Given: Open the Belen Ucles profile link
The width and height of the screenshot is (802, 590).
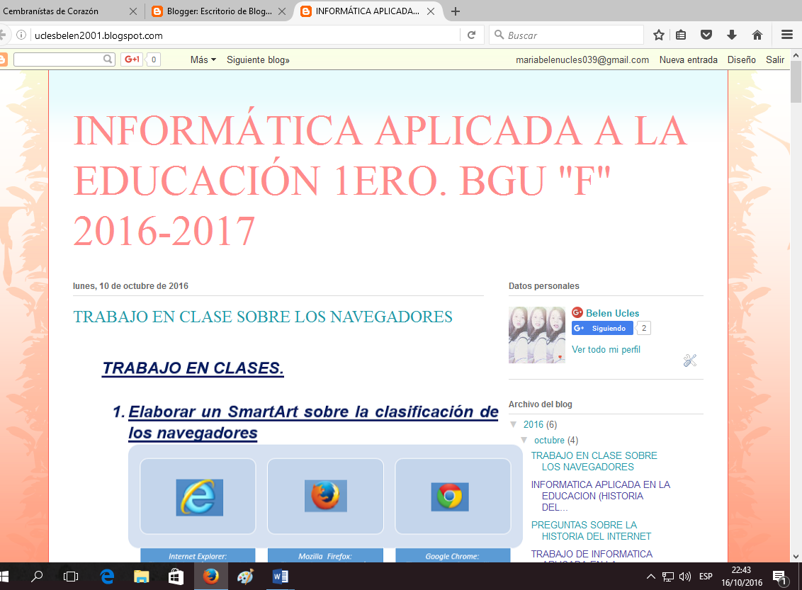Looking at the screenshot, I should click(x=612, y=313).
